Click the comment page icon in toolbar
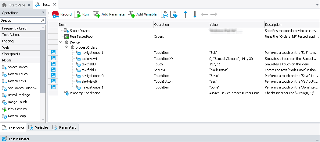320x142 pixels. pos(164,14)
